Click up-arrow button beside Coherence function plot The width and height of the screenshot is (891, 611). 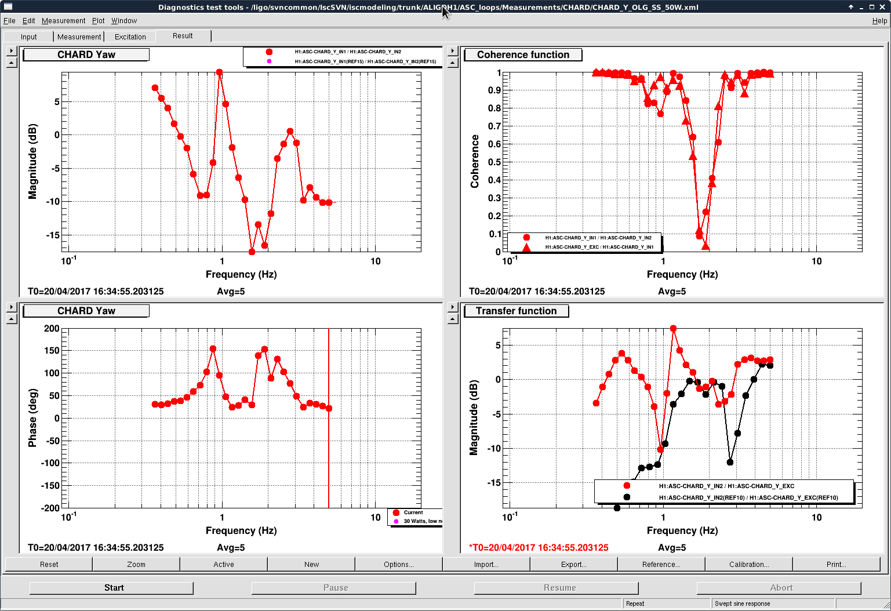(453, 62)
